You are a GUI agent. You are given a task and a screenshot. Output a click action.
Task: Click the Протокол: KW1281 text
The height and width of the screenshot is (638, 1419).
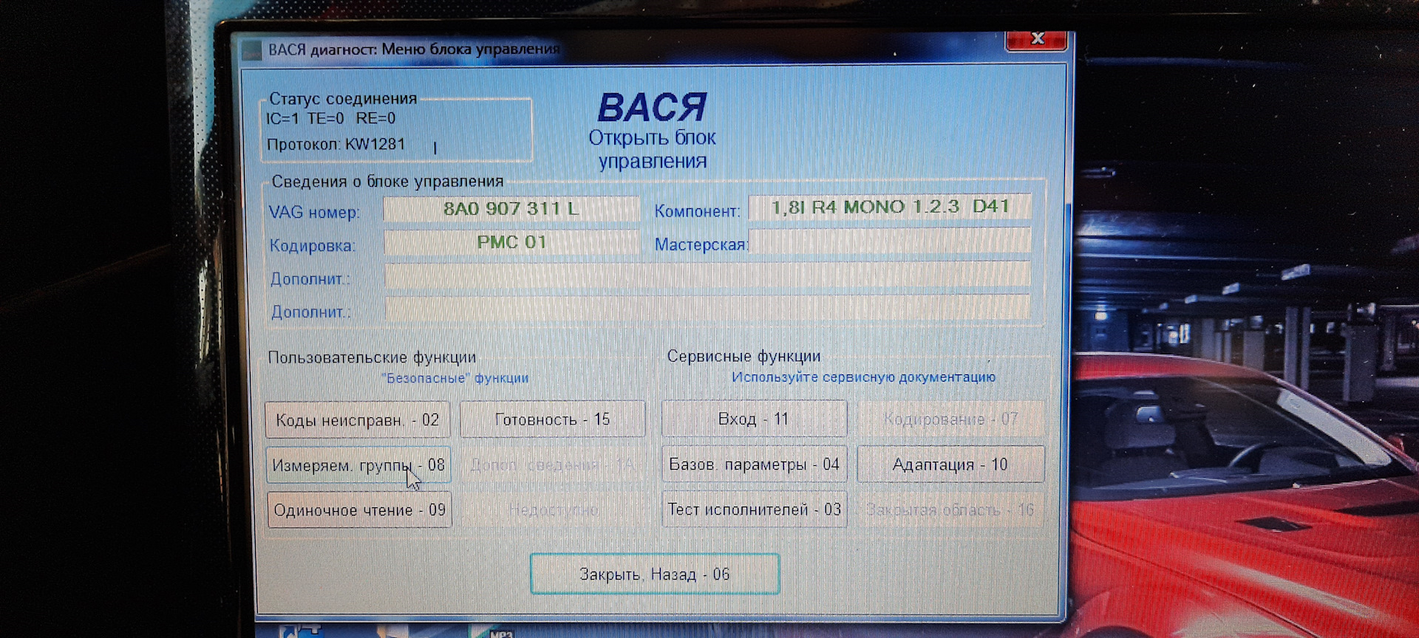click(x=336, y=144)
